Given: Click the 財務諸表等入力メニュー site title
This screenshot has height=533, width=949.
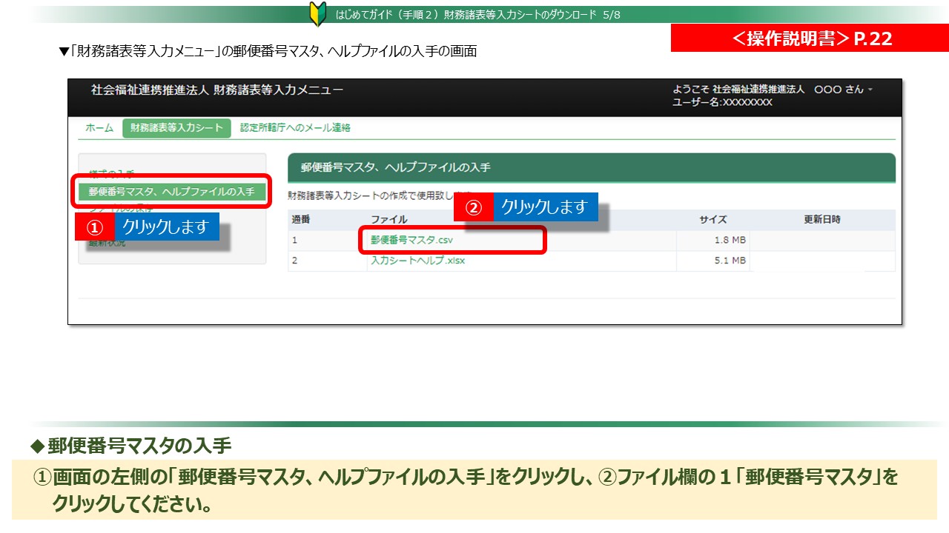Looking at the screenshot, I should 217,90.
